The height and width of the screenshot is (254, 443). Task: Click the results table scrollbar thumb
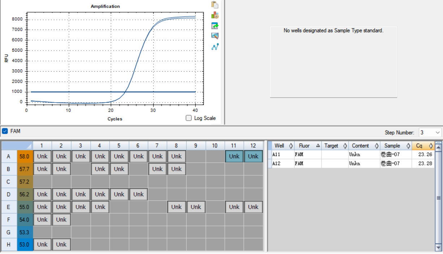(x=439, y=197)
